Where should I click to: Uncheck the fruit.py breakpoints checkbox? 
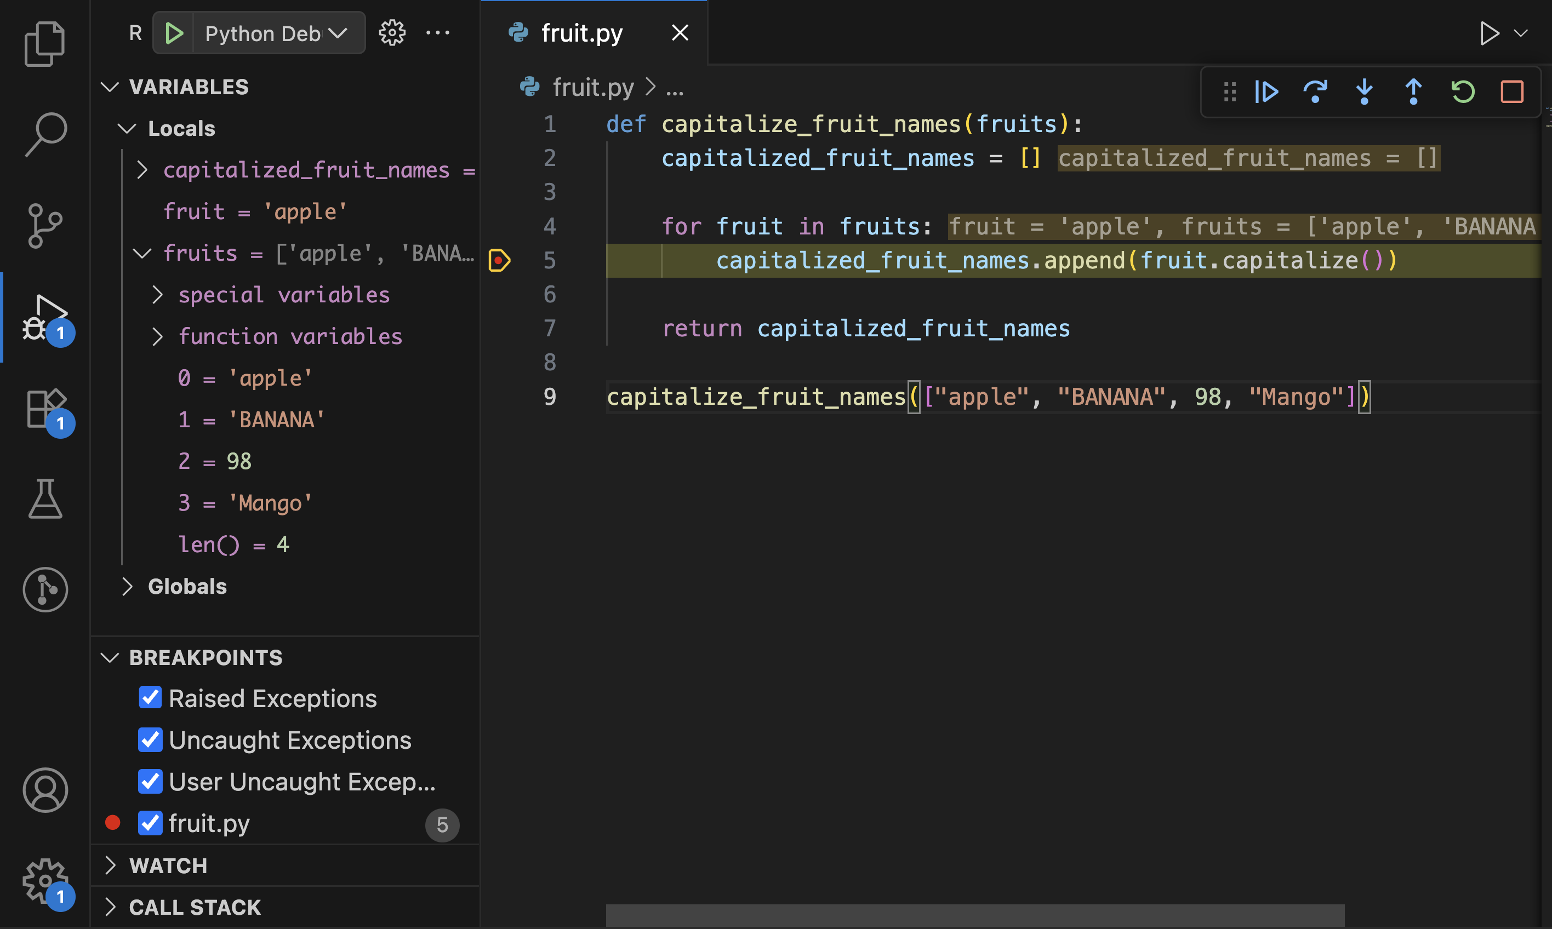click(150, 823)
